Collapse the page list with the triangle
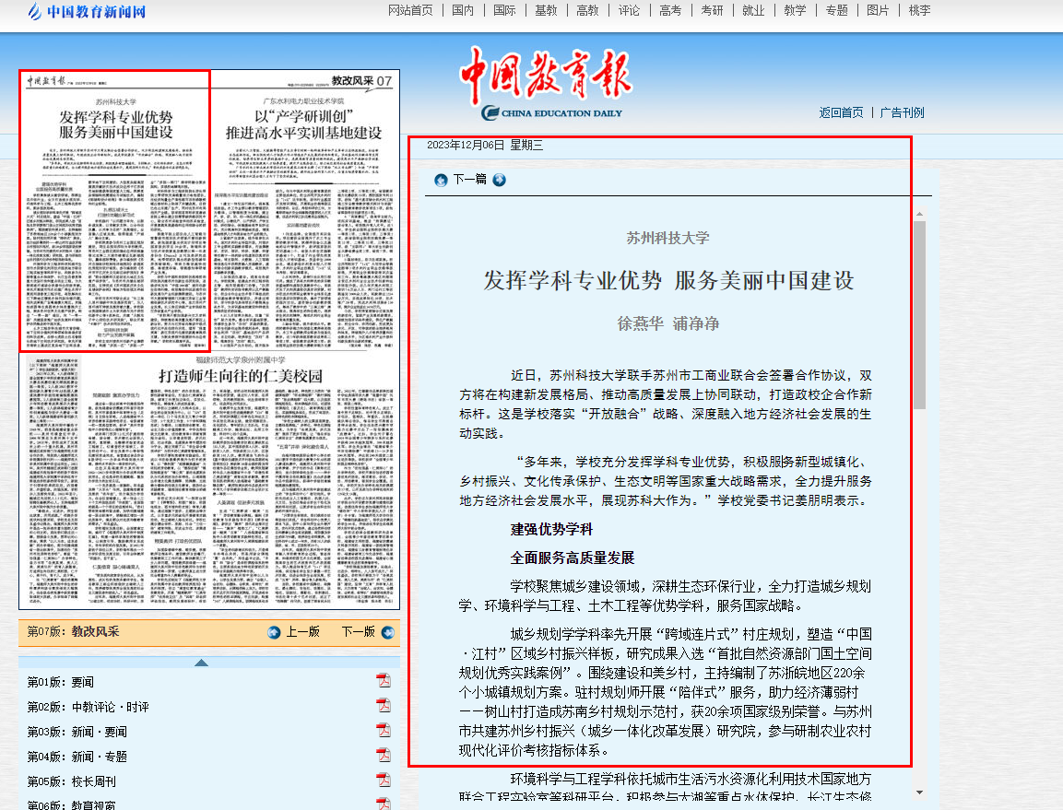This screenshot has width=1063, height=810. [201, 663]
